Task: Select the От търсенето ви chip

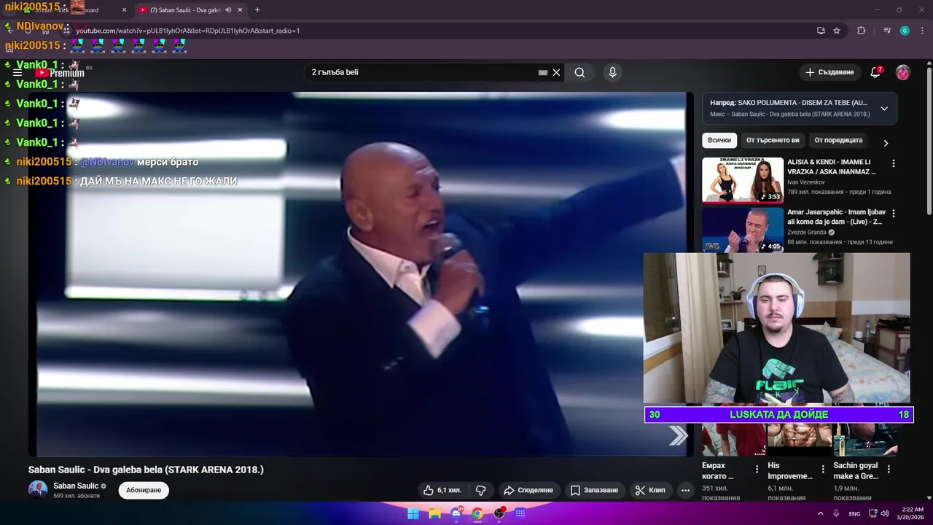Action: [773, 140]
